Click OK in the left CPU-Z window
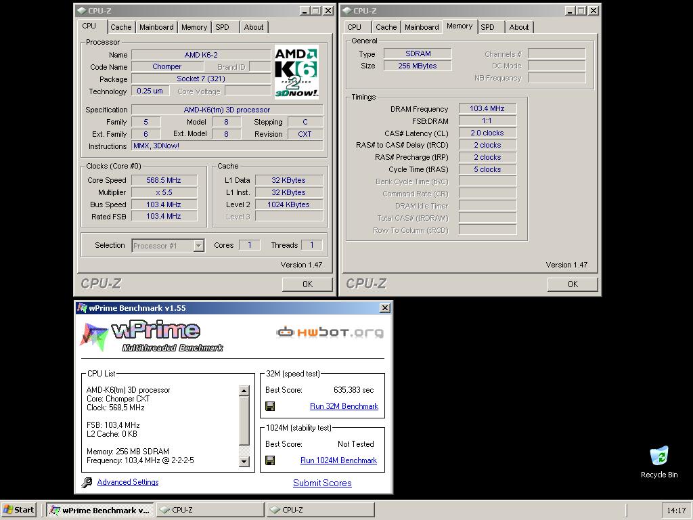Viewport: 693px width, 520px height. click(307, 284)
